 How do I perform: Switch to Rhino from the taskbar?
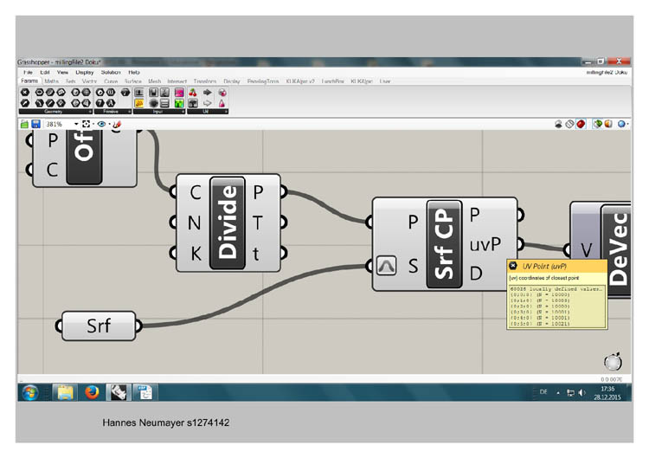point(119,391)
